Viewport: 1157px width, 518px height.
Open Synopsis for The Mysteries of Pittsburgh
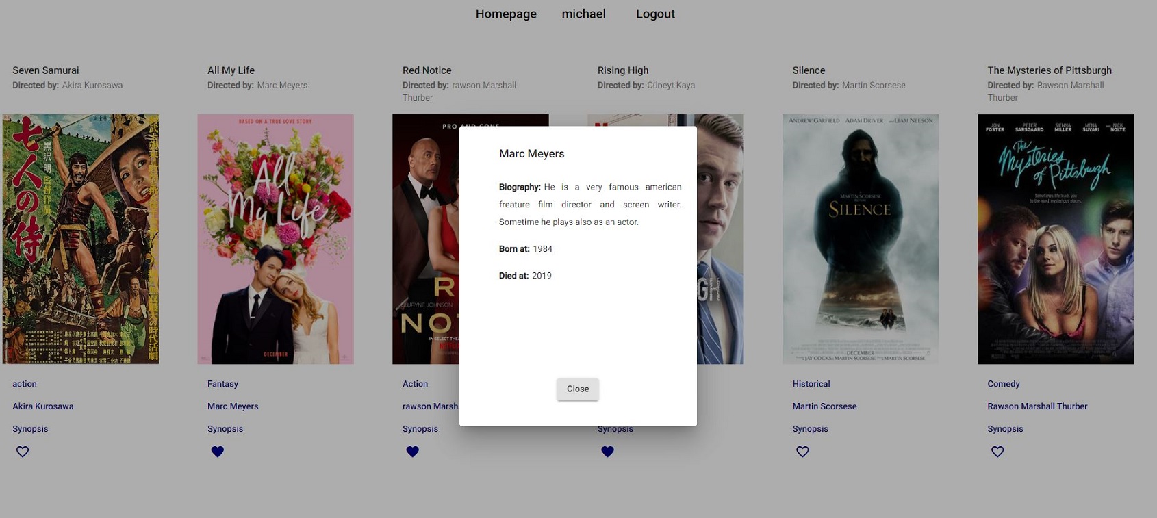(1006, 429)
